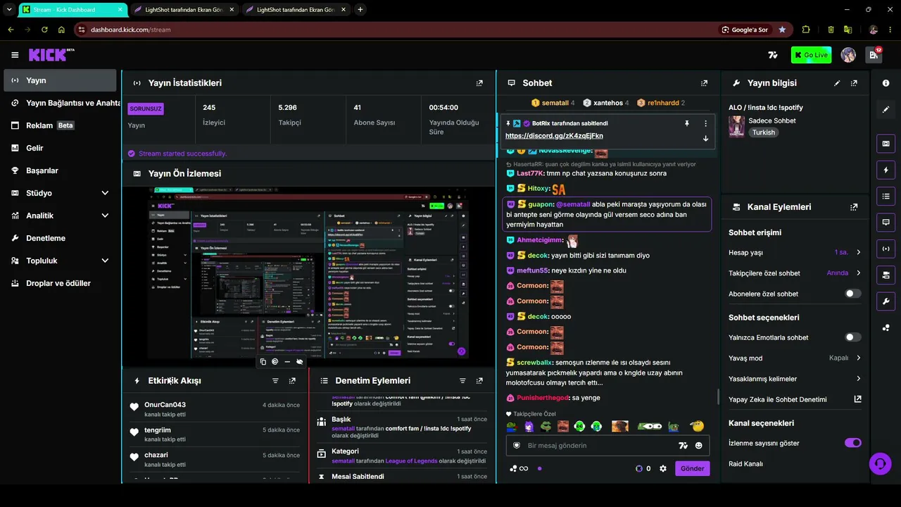Open the notifications icon with red badge
Viewport: 901px width, 507px height.
click(x=874, y=55)
